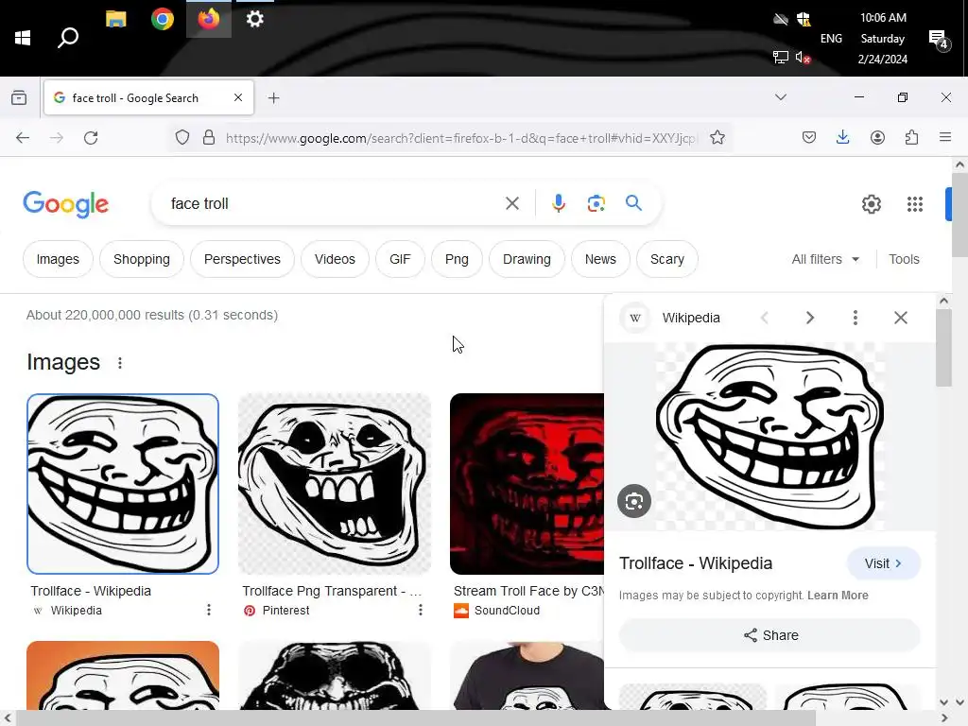Open a new Firefox tab
The height and width of the screenshot is (726, 968).
[273, 97]
